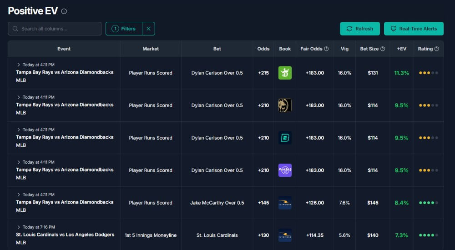Expand the row with Hard Rock +210 odds
This screenshot has width=455, height=250.
coord(19,162)
